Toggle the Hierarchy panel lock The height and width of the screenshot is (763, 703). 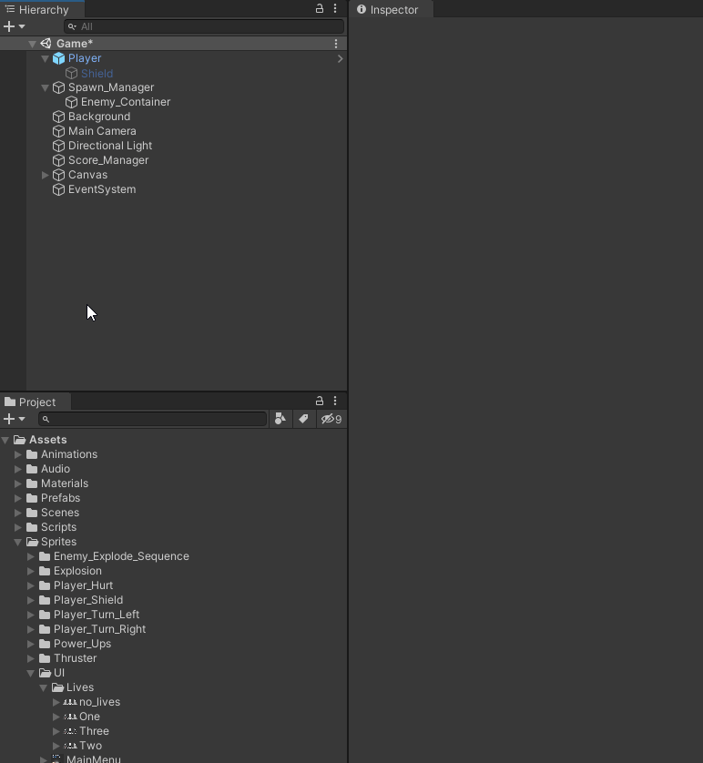point(320,8)
